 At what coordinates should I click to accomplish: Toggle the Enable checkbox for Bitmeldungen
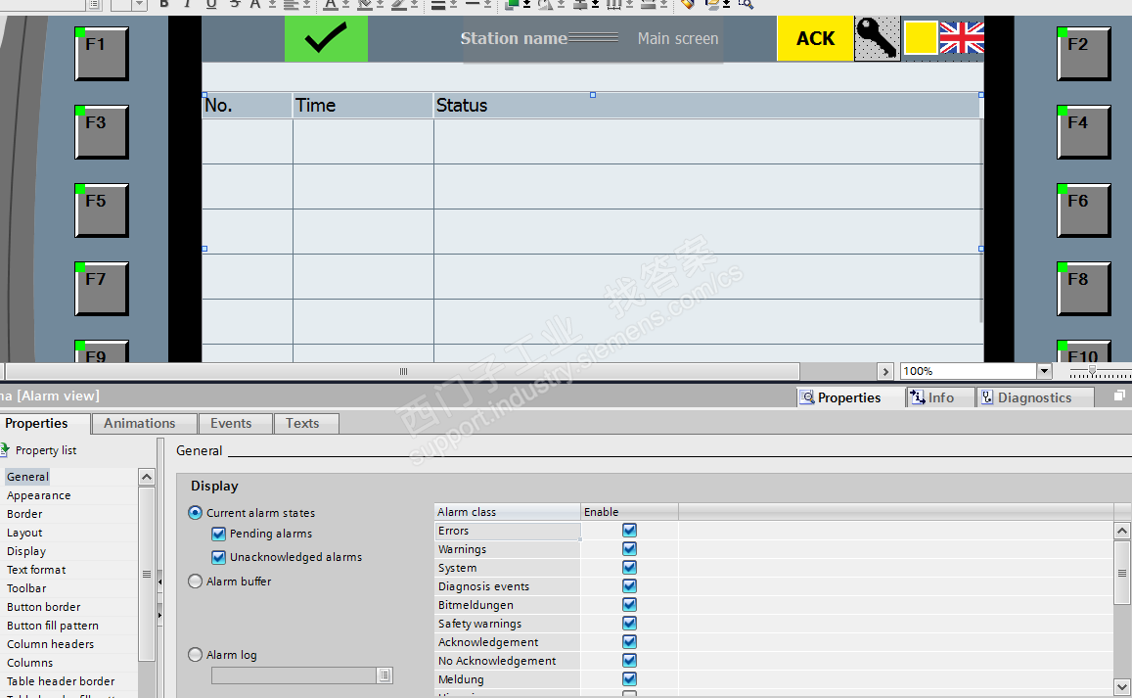(629, 605)
